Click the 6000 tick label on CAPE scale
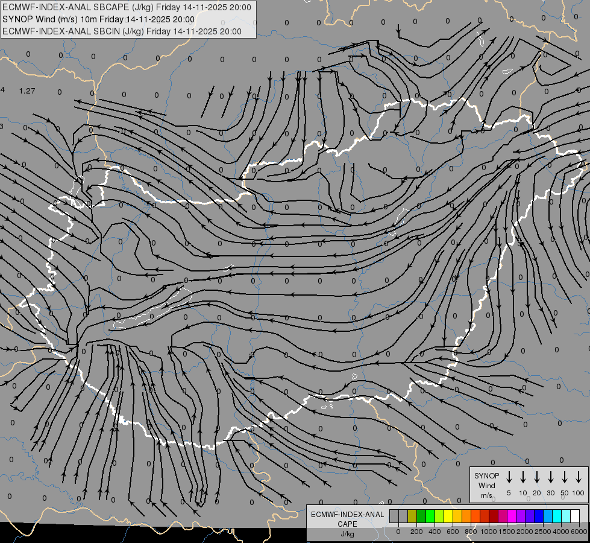Screen dimensions: 590x543 click(x=579, y=532)
